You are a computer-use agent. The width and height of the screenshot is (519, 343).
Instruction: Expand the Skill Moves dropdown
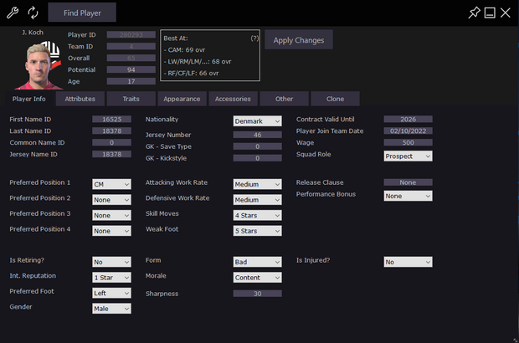click(x=257, y=215)
